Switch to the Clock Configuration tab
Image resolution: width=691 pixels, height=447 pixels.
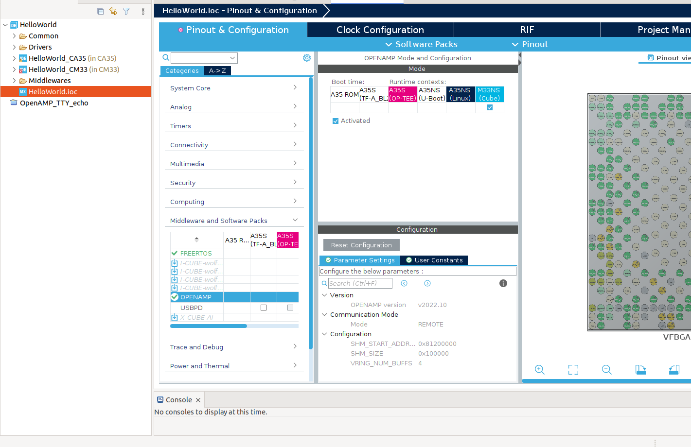(380, 30)
